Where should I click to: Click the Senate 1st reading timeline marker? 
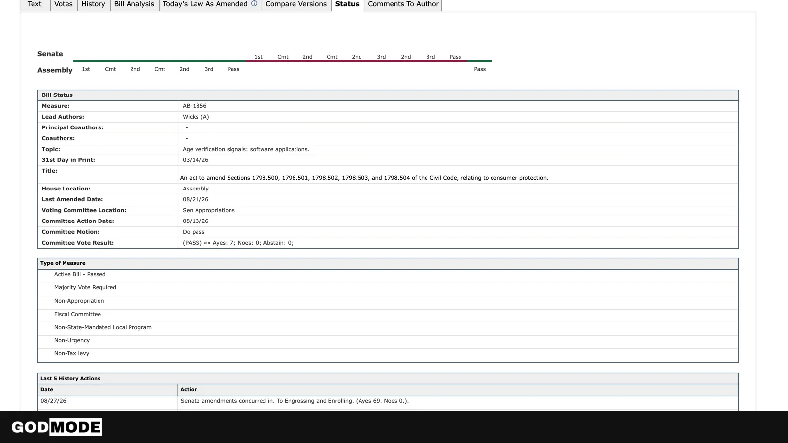[258, 57]
